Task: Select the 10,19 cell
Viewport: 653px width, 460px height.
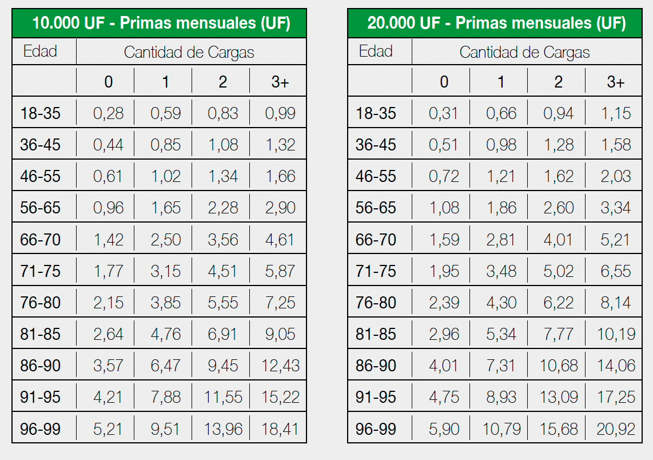Action: click(616, 334)
